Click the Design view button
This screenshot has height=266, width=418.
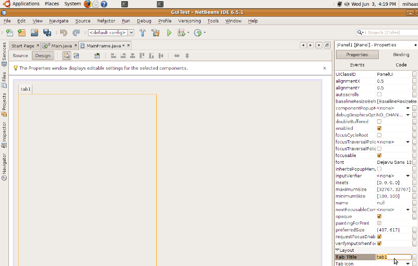point(43,56)
